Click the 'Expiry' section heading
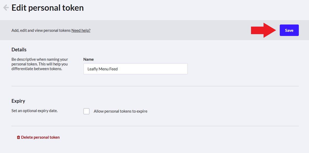Screen dimensions: 309x153 18,101
